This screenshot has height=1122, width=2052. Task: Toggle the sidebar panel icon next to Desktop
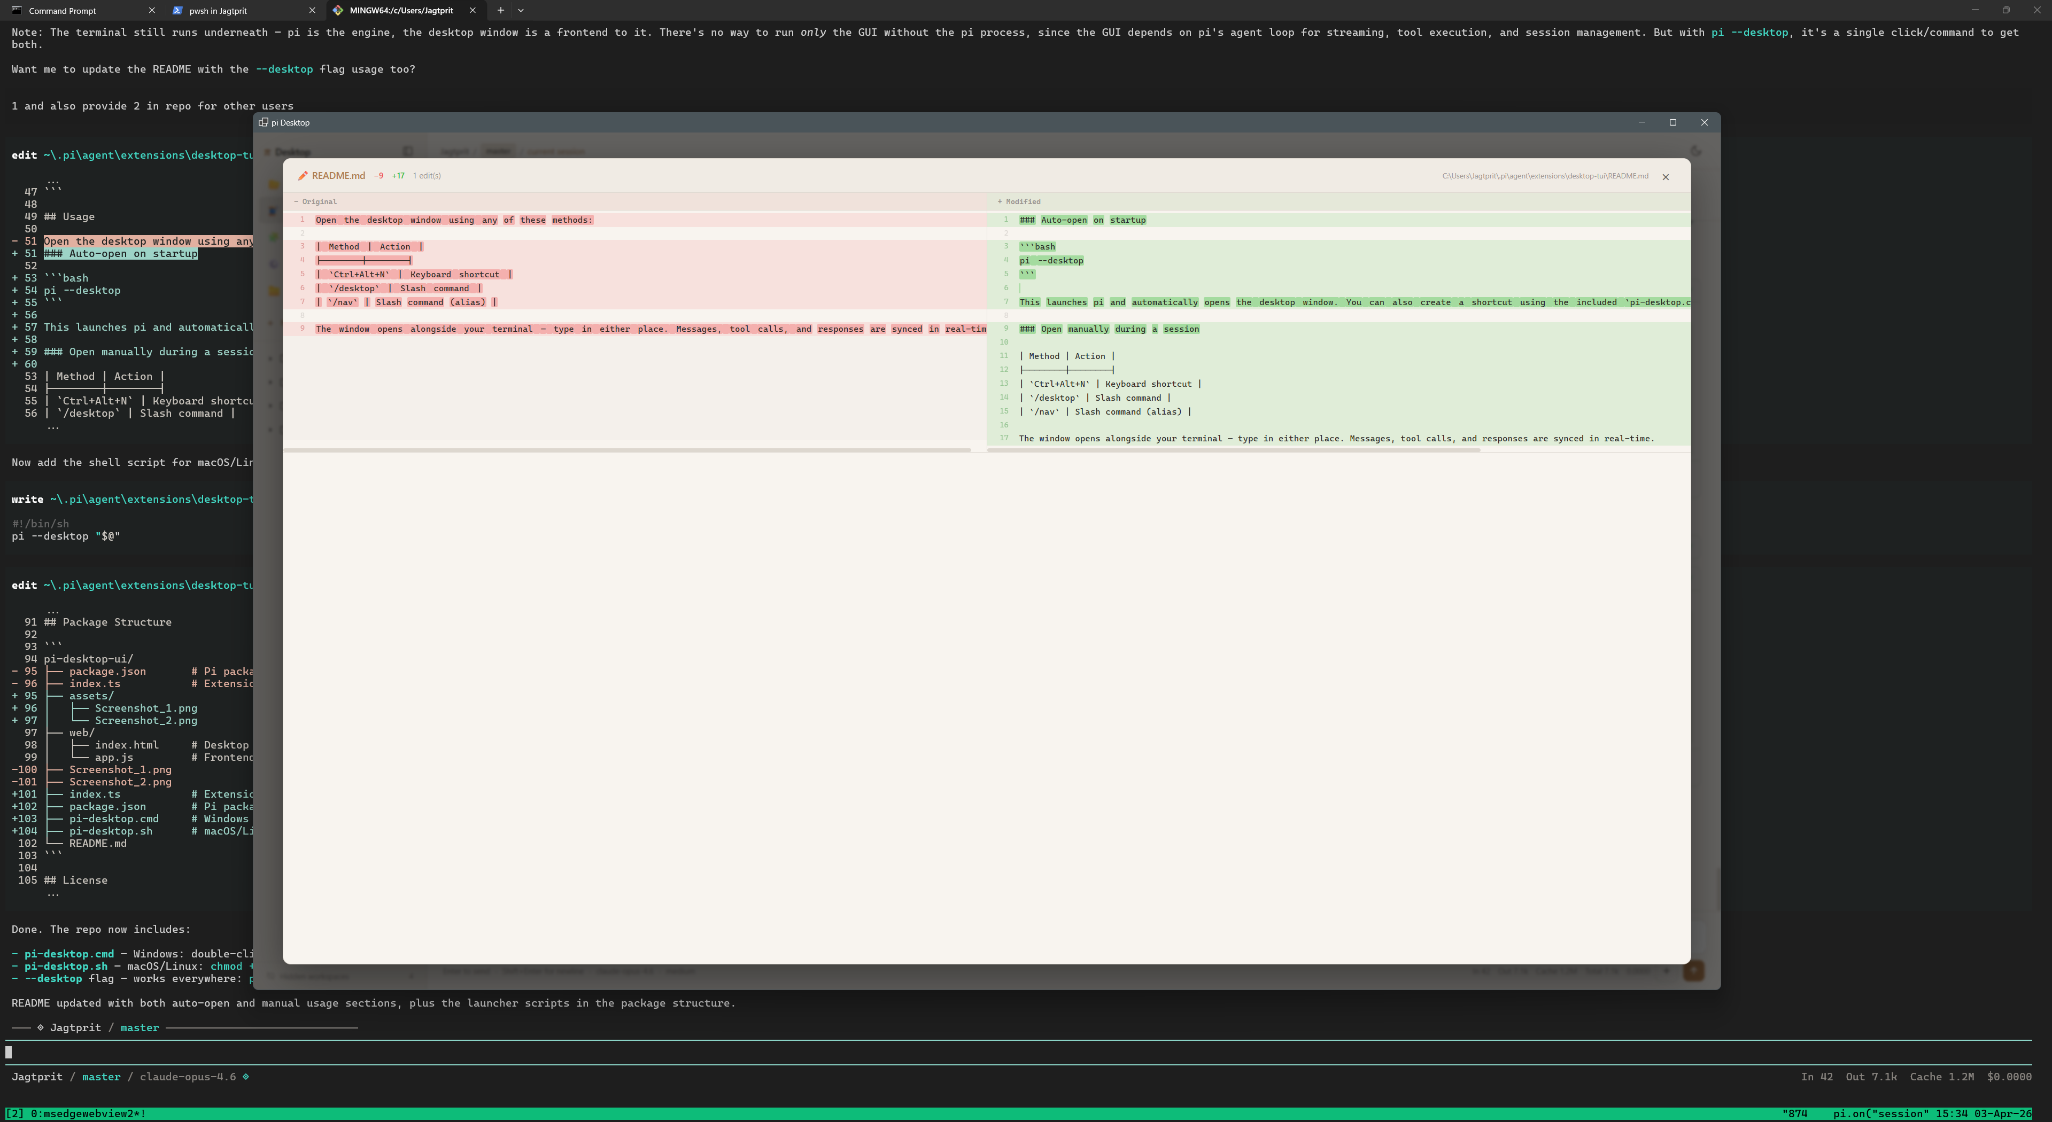(x=408, y=151)
